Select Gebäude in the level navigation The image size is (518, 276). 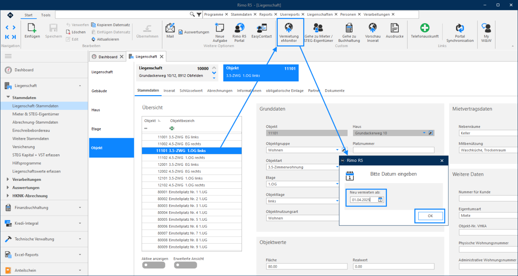pos(99,91)
